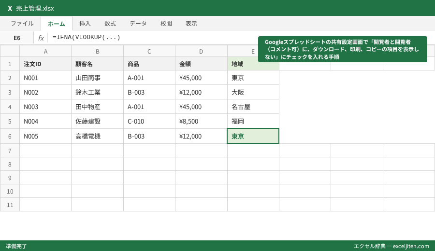Select cell N001
The image size is (435, 251).
point(45,78)
